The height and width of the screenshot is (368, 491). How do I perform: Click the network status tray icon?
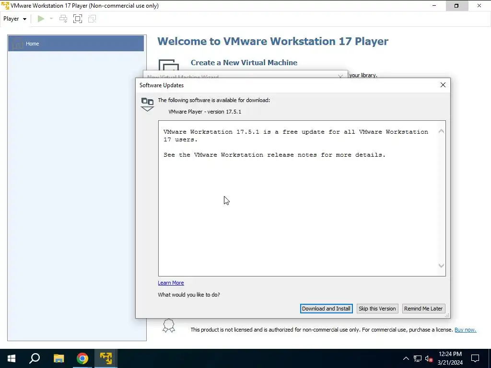tap(418, 358)
